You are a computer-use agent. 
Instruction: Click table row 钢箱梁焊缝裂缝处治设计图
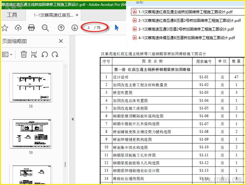point(172,171)
